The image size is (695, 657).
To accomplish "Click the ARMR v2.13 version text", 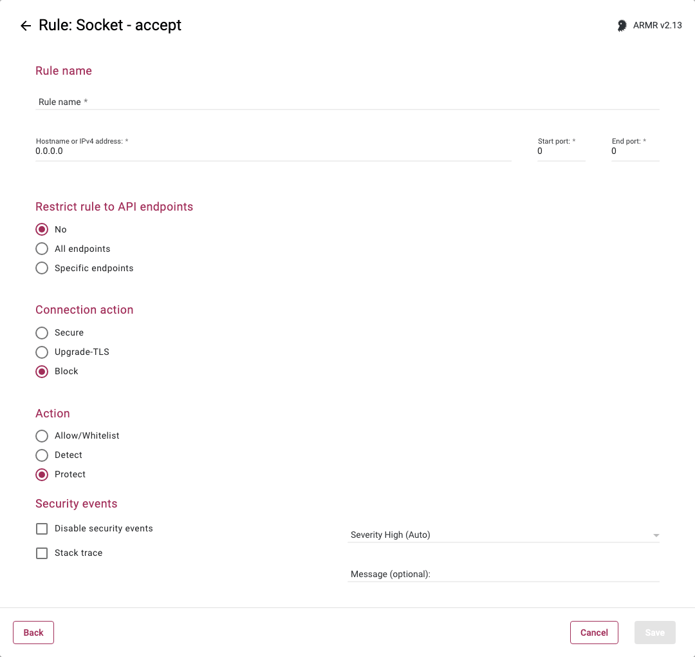I will [x=657, y=25].
